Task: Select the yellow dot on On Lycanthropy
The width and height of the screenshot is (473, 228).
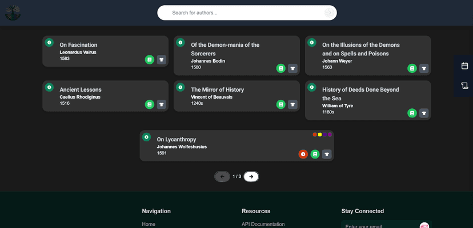Action: tap(320, 135)
